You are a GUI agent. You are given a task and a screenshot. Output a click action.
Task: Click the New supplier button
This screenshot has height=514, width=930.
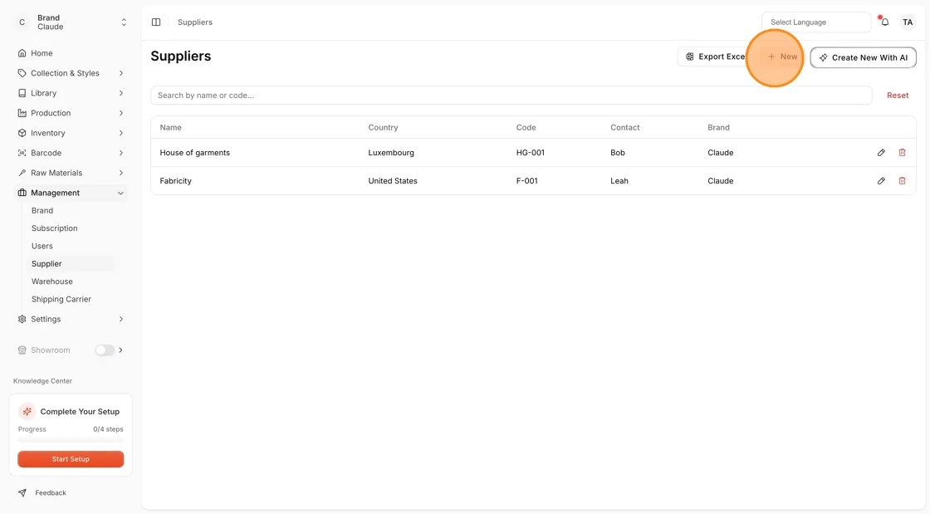tap(782, 57)
